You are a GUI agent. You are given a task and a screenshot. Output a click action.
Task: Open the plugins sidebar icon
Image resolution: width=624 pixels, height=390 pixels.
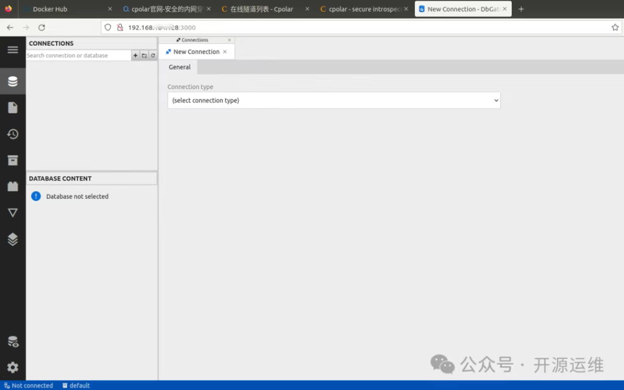13,186
